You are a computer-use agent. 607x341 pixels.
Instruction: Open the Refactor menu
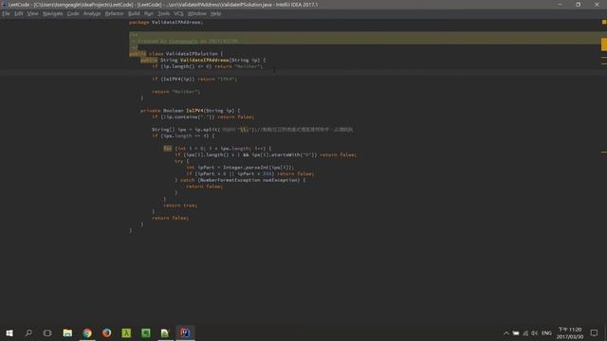[114, 13]
